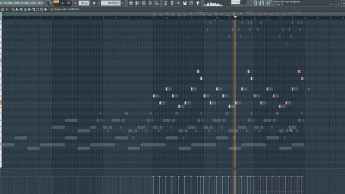
Task: Select the Paint brush tool
Action: click(x=17, y=10)
